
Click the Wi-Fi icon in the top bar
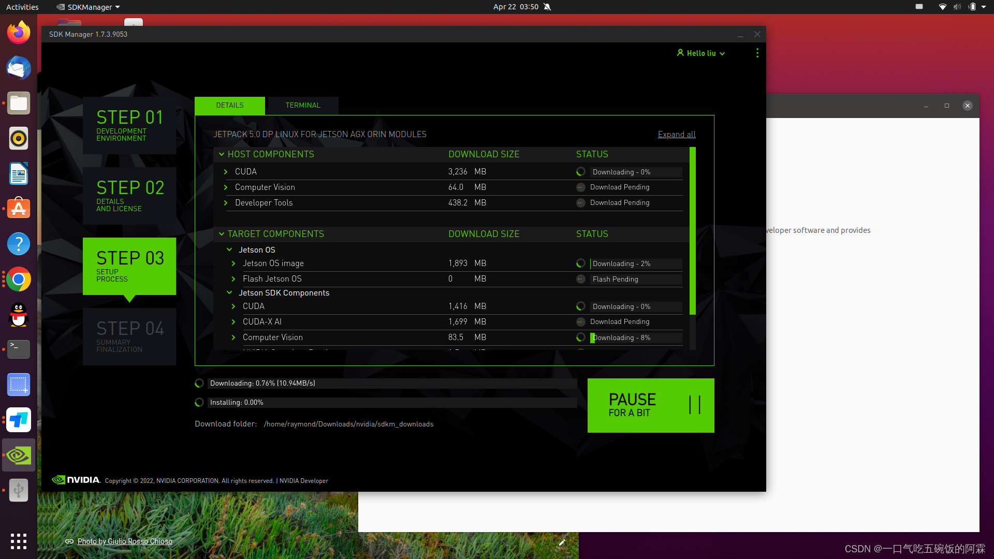pos(942,7)
